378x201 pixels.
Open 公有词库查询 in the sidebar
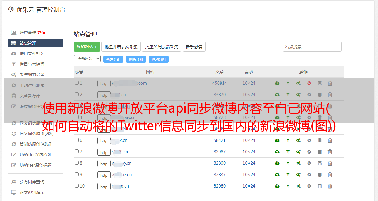pos(32,182)
